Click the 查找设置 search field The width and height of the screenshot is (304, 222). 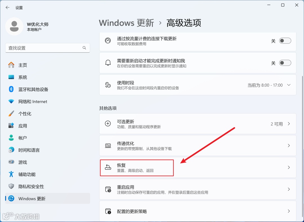[48, 48]
